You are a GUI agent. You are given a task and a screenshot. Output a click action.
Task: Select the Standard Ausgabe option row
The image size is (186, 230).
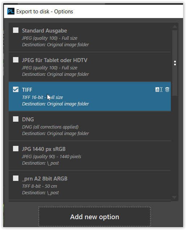pos(90,37)
